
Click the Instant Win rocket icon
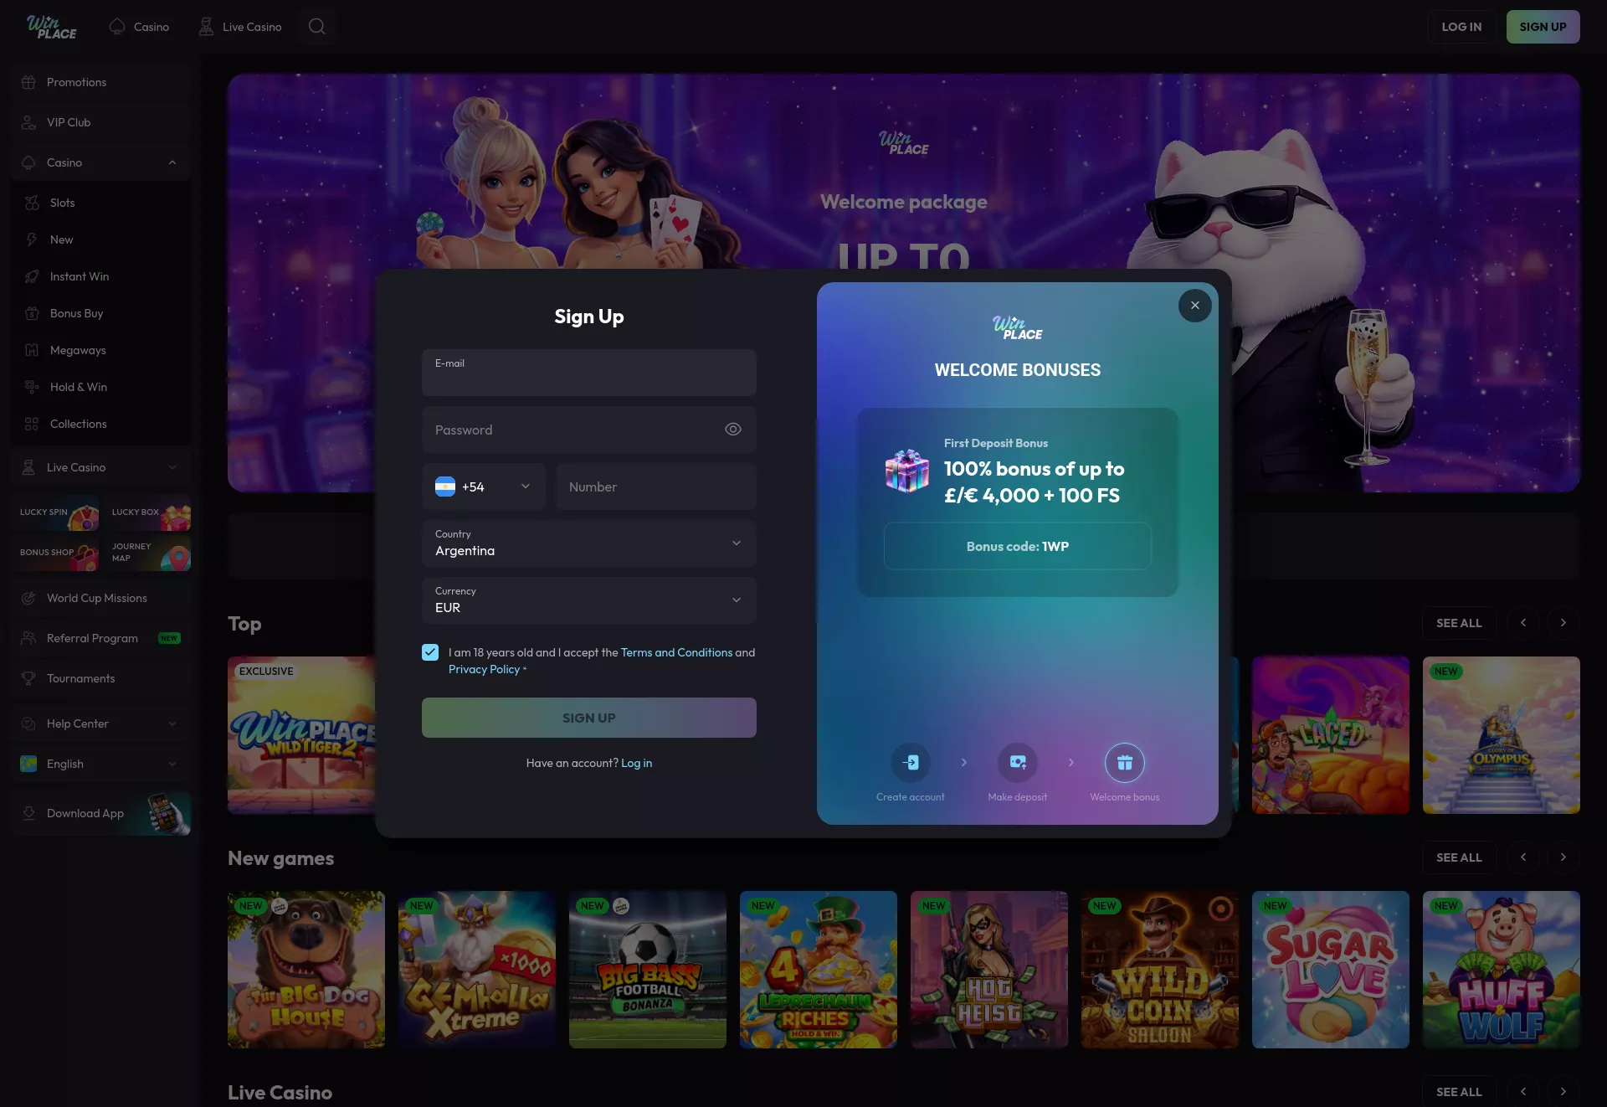[32, 276]
